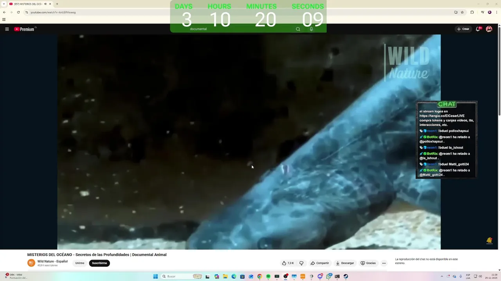The width and height of the screenshot is (501, 281).
Task: Open media control icon in Chrome toolbar
Action: (x=483, y=12)
